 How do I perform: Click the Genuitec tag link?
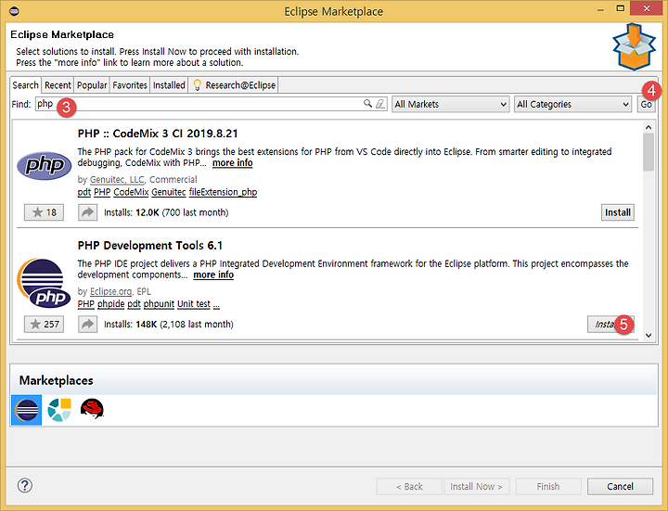[169, 192]
